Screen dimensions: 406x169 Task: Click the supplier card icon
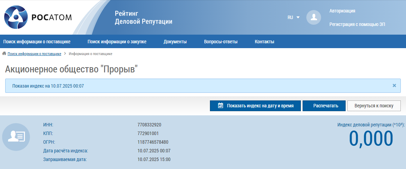point(16,137)
